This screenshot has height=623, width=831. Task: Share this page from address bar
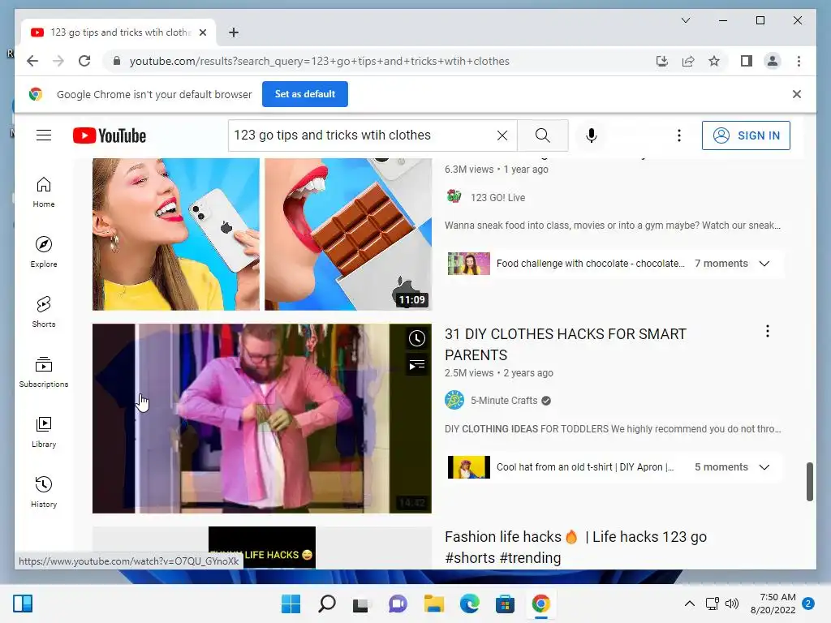click(688, 61)
